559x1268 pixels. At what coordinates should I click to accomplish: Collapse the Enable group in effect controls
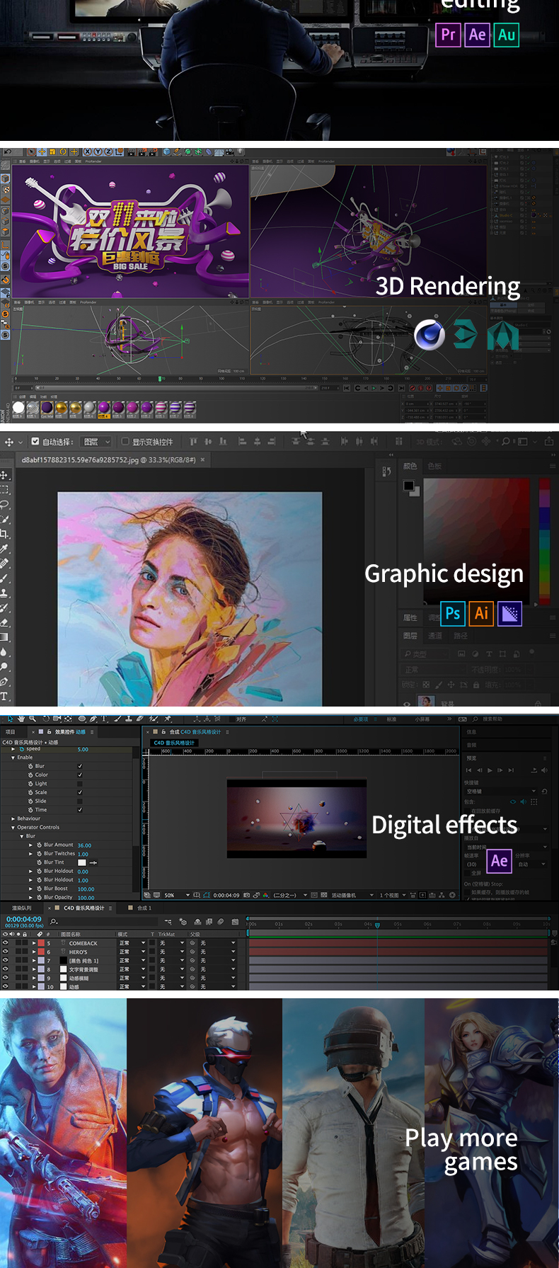point(13,758)
